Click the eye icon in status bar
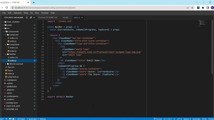The image size is (214, 120). [x=6, y=119]
